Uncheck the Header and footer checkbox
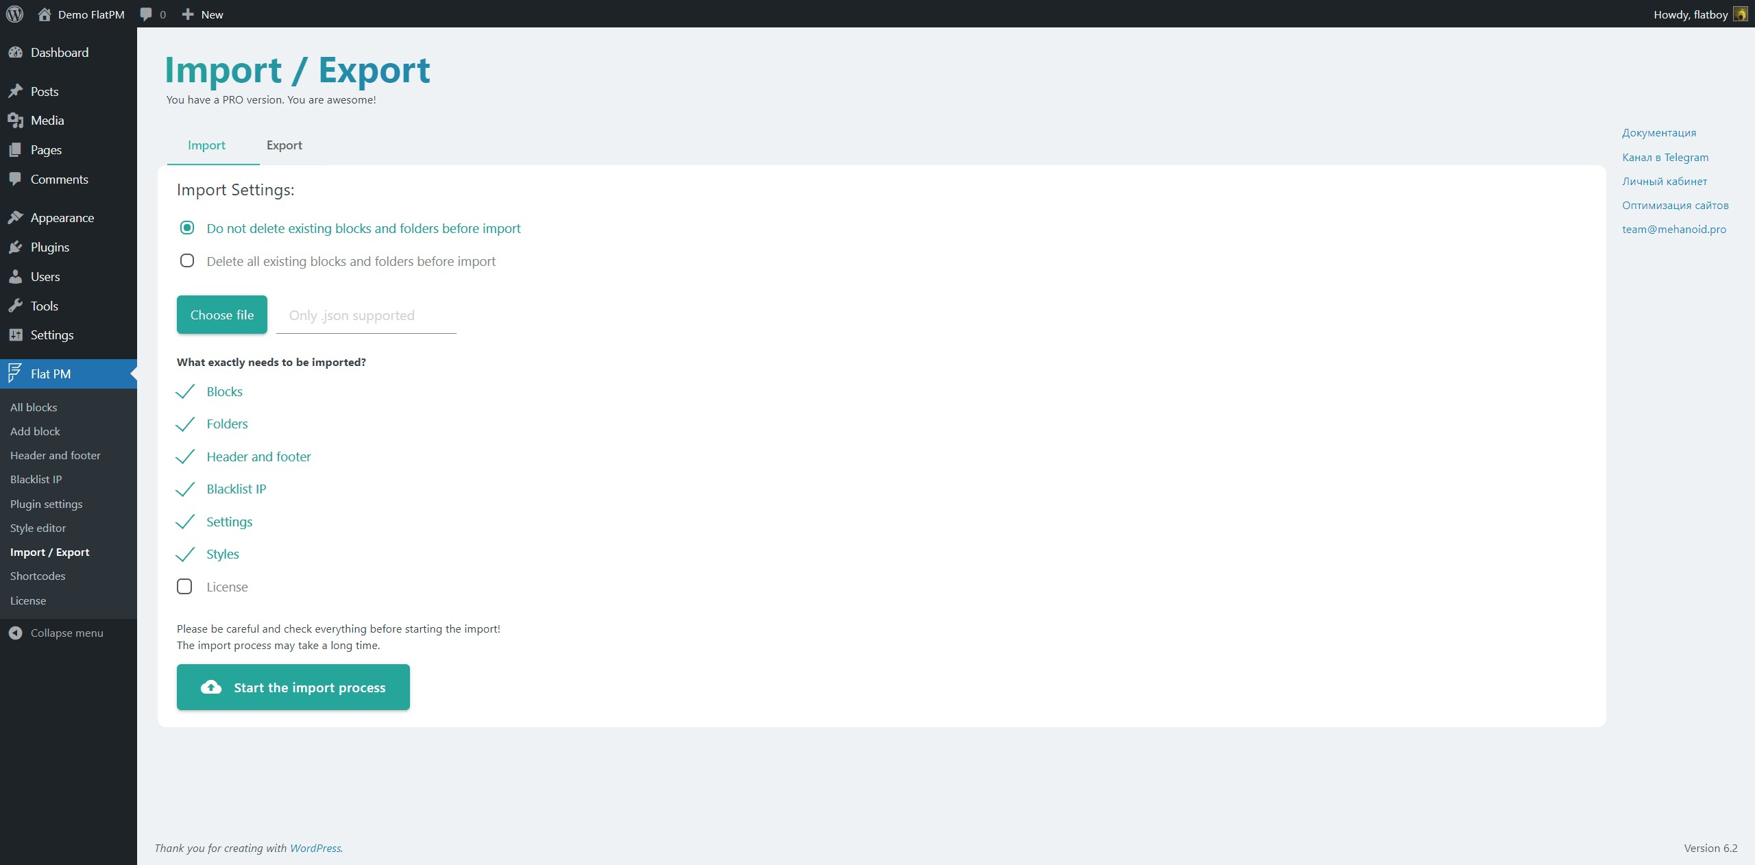Screen dimensions: 1755x865 (x=185, y=456)
